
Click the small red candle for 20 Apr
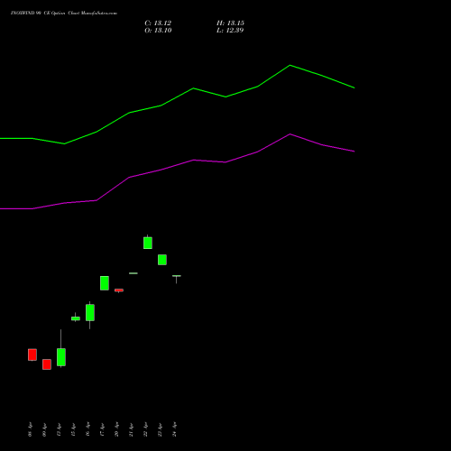coord(119,290)
